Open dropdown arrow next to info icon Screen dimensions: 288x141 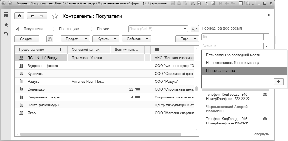pyautogui.click(x=253, y=4)
